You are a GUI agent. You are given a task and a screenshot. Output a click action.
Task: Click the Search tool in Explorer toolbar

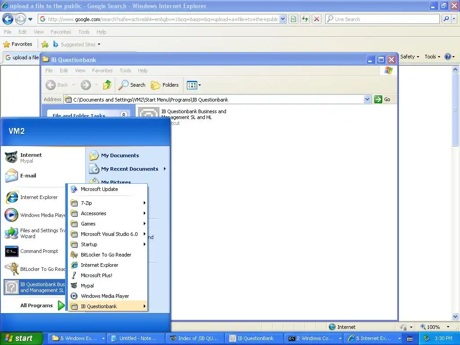click(x=132, y=85)
